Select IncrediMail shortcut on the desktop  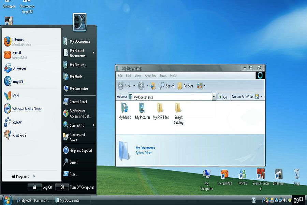tap(224, 177)
